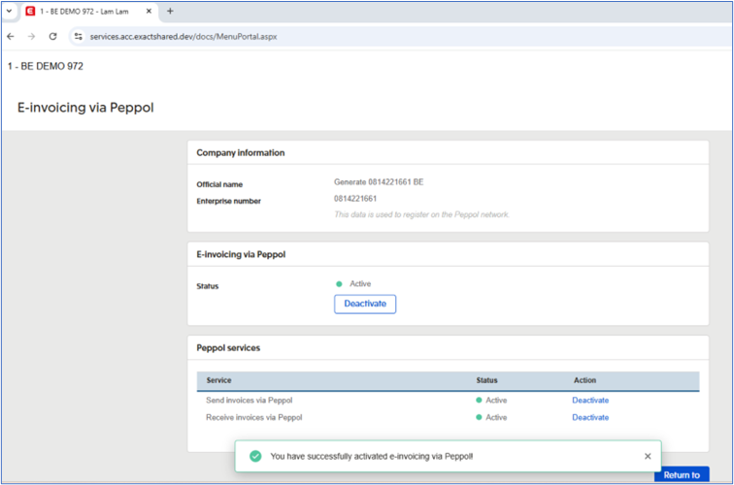
Task: Click the browser forward arrow
Action: (x=31, y=36)
